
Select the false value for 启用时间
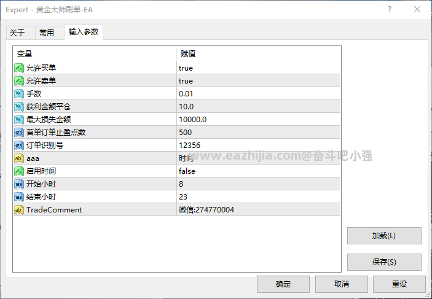187,171
